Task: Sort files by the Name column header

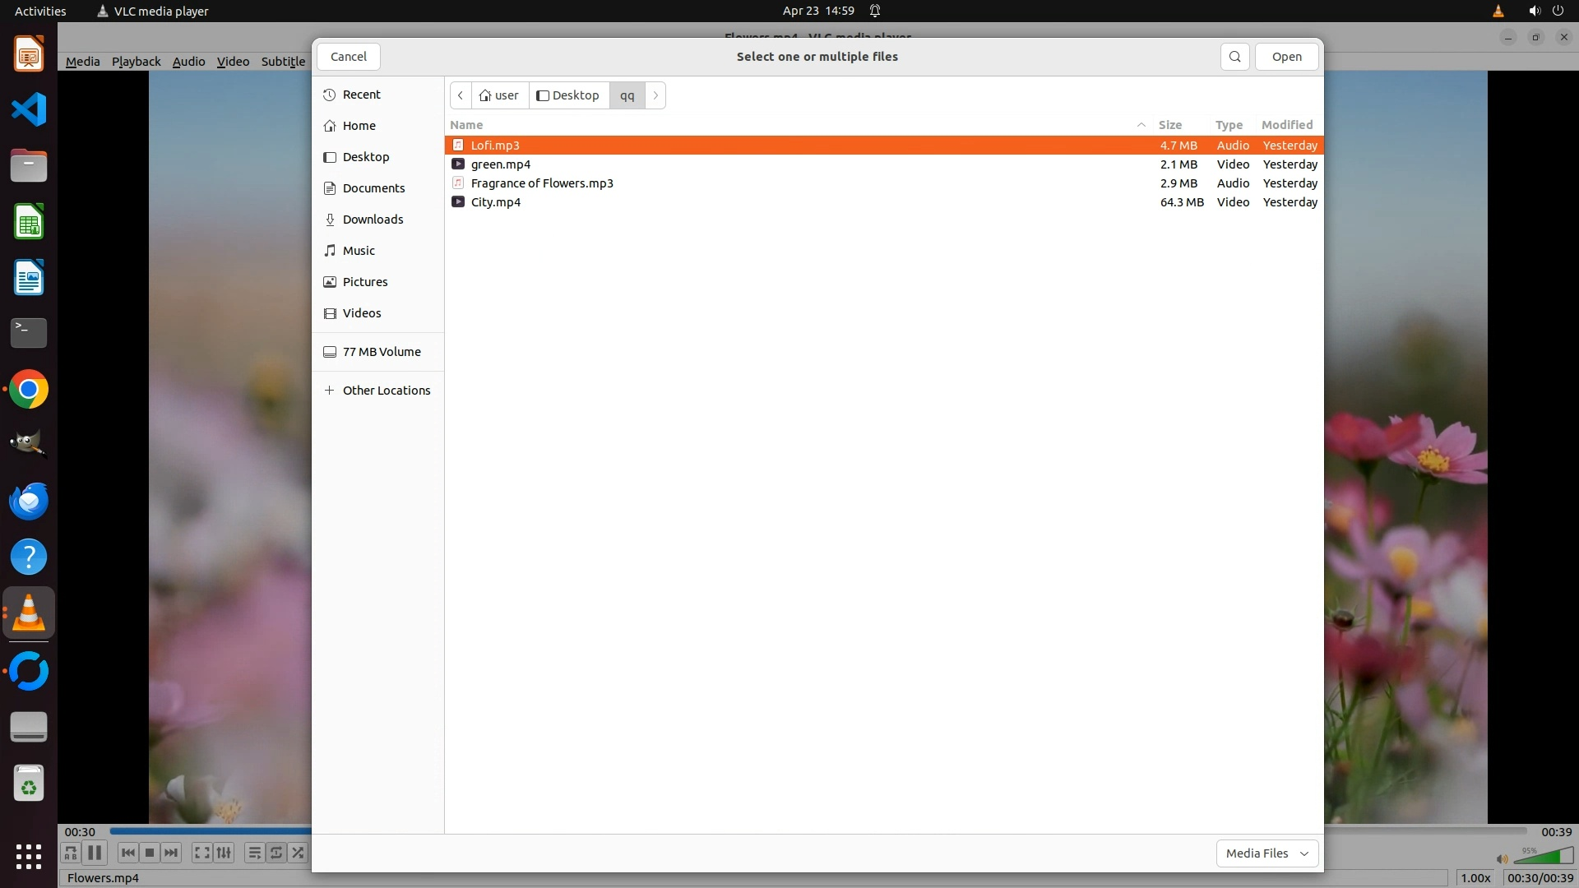Action: 466,125
